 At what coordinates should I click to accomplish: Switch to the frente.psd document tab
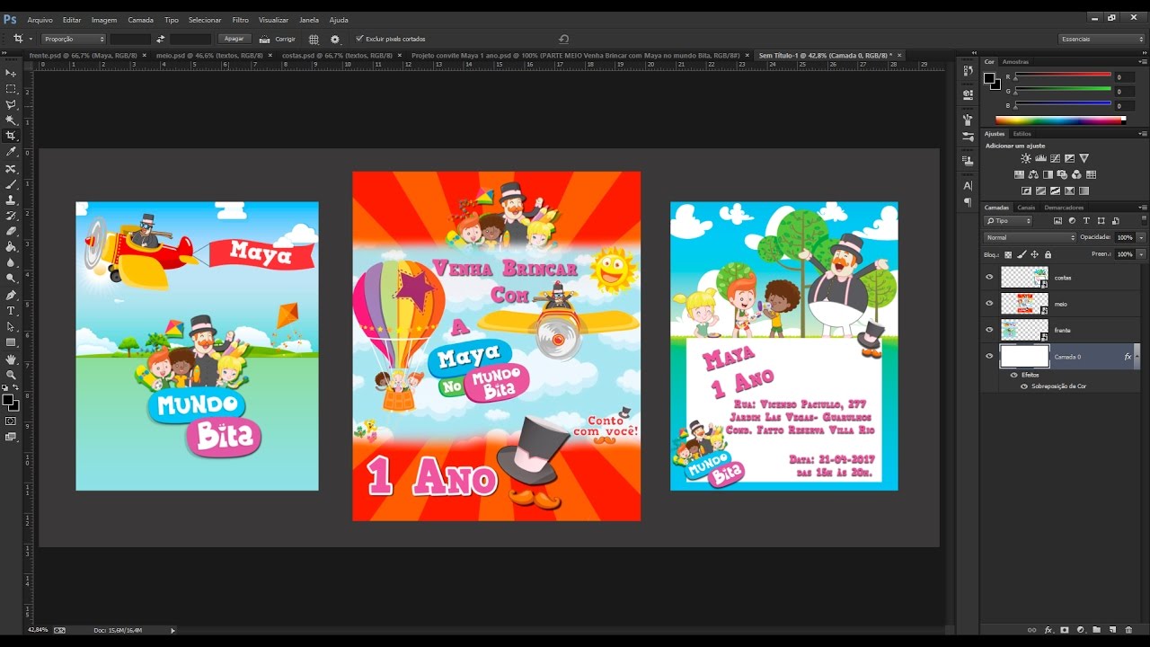(x=83, y=55)
